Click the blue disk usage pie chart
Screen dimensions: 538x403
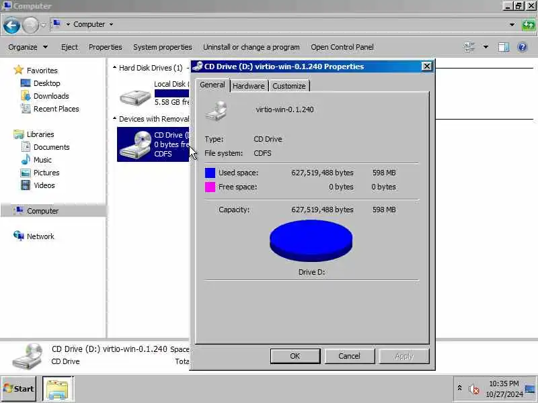pyautogui.click(x=311, y=240)
